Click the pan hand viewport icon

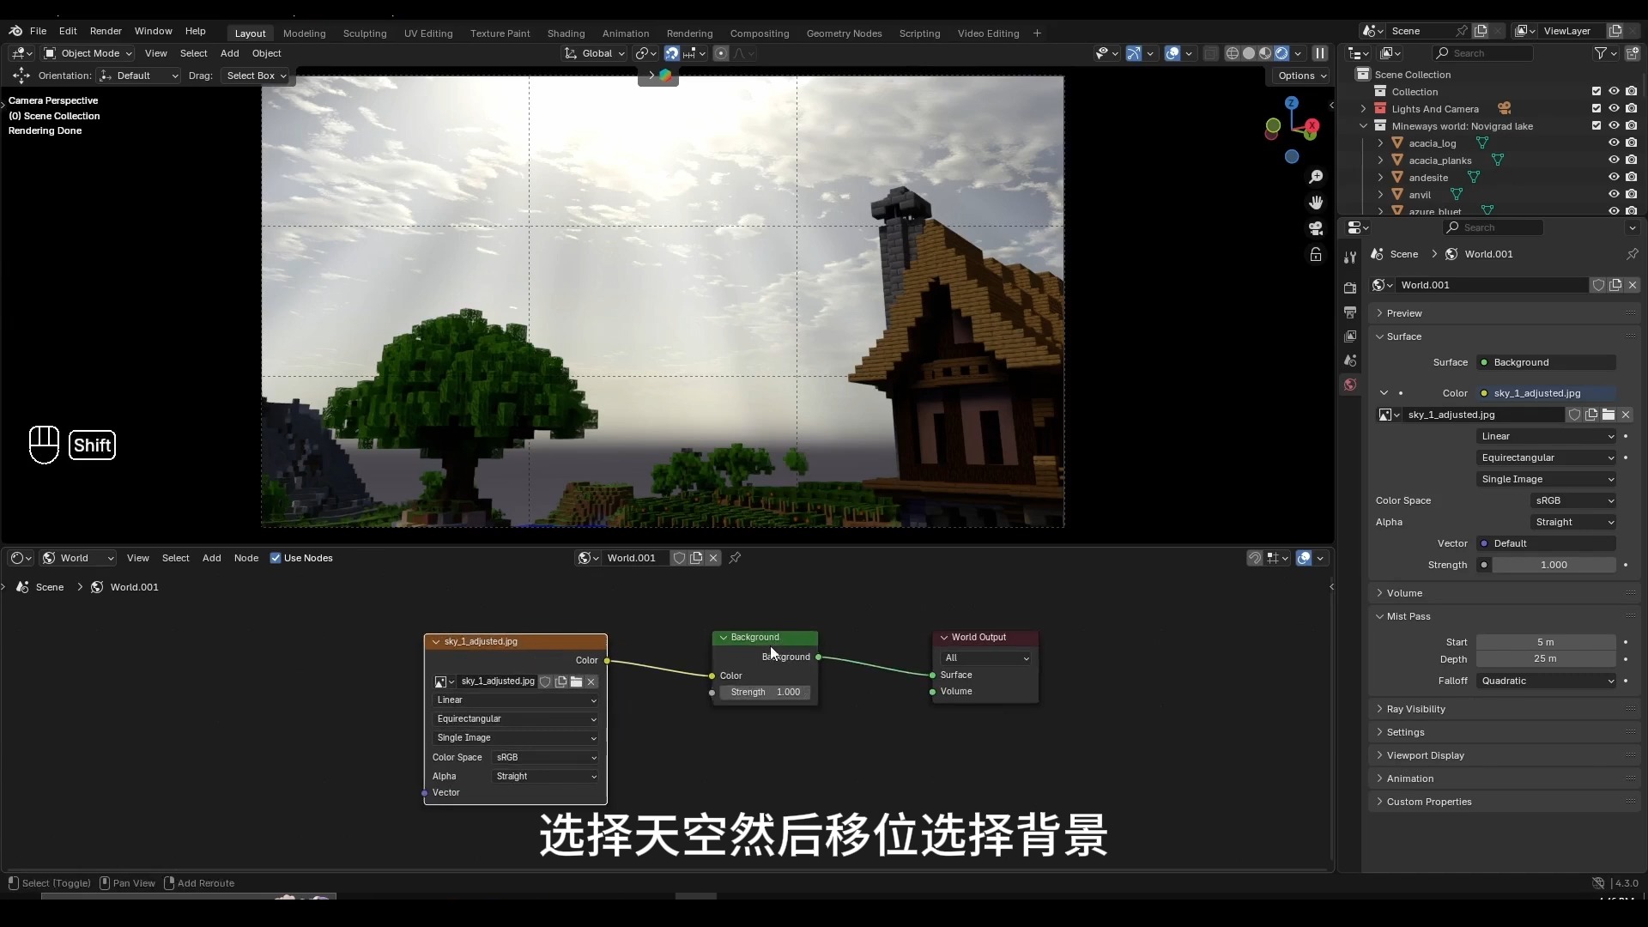click(x=1316, y=203)
